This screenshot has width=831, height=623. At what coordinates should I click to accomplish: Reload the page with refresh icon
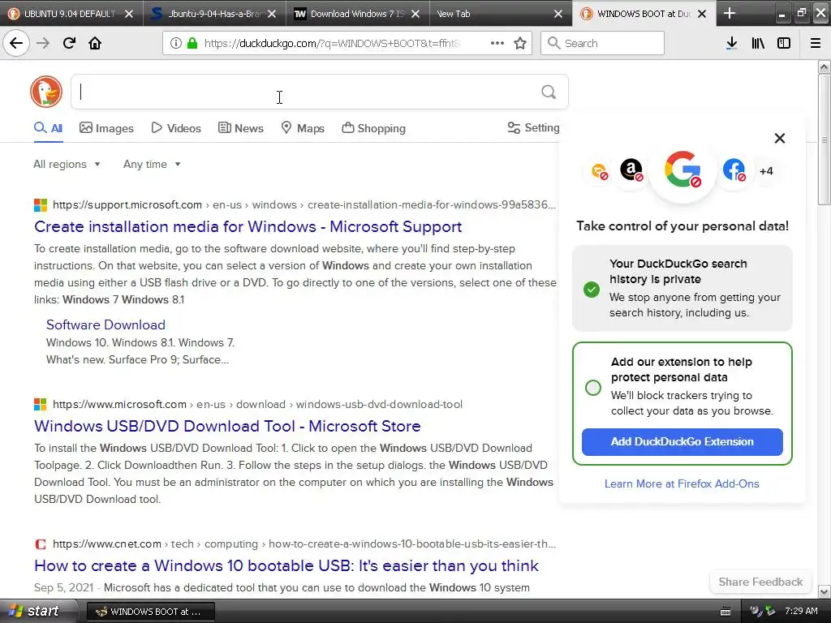point(69,43)
